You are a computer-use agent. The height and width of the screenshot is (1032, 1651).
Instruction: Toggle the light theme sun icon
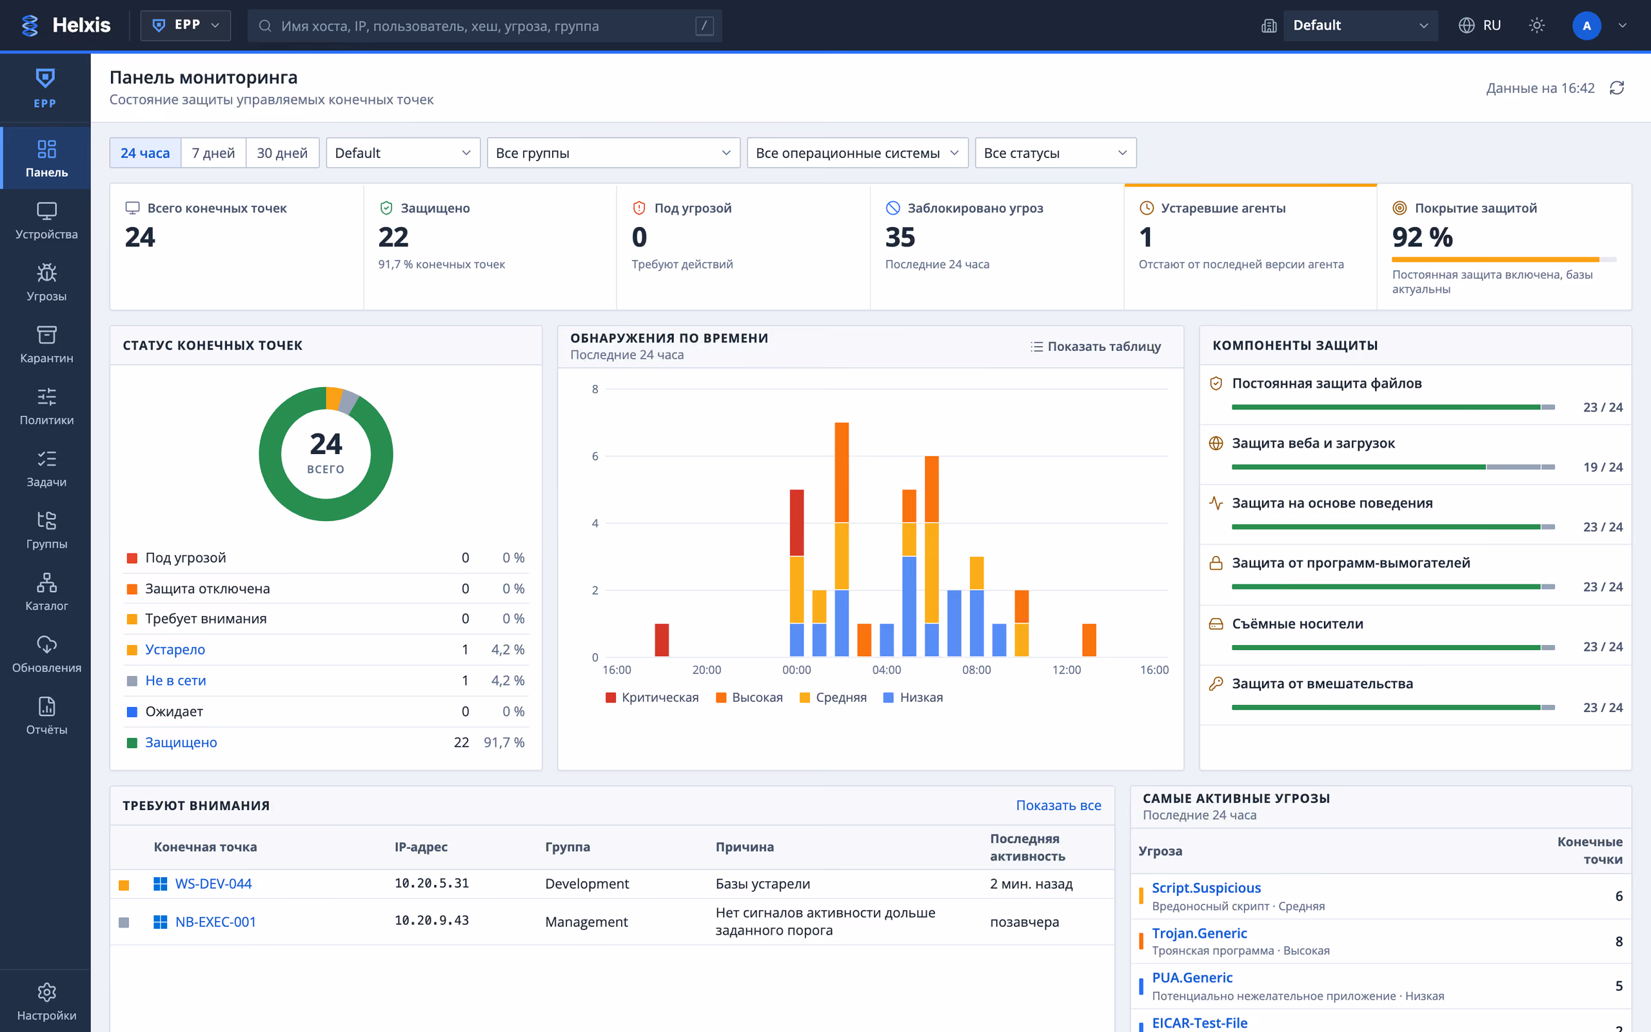click(1536, 25)
